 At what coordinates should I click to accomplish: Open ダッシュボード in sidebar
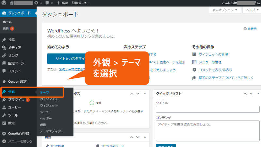tap(18, 13)
